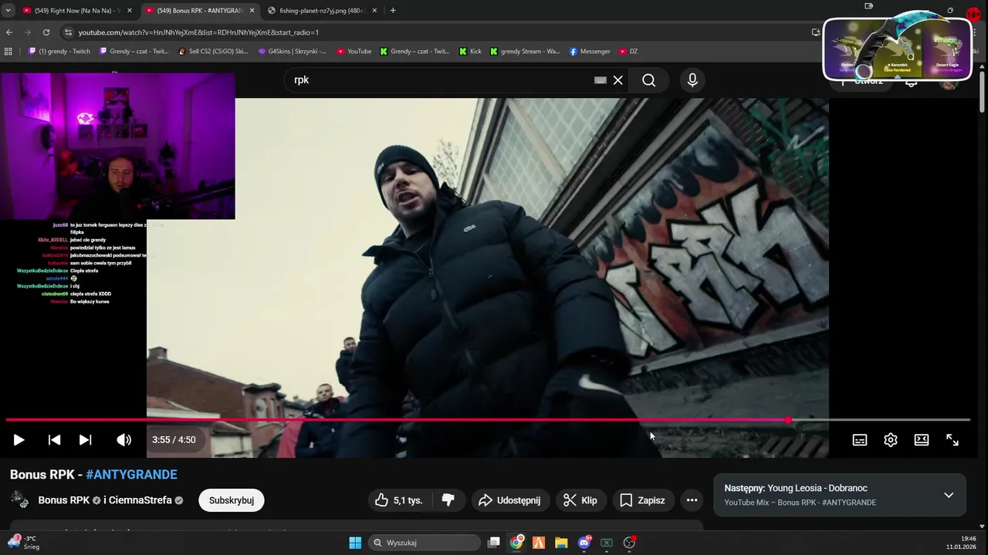Click the Wyszukaj taskbar search box

(424, 543)
